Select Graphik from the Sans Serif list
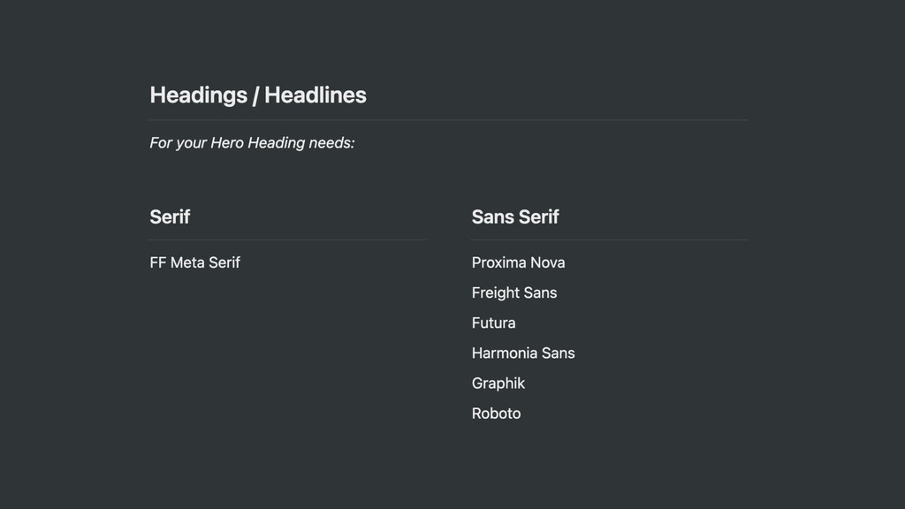The height and width of the screenshot is (509, 905). click(498, 384)
